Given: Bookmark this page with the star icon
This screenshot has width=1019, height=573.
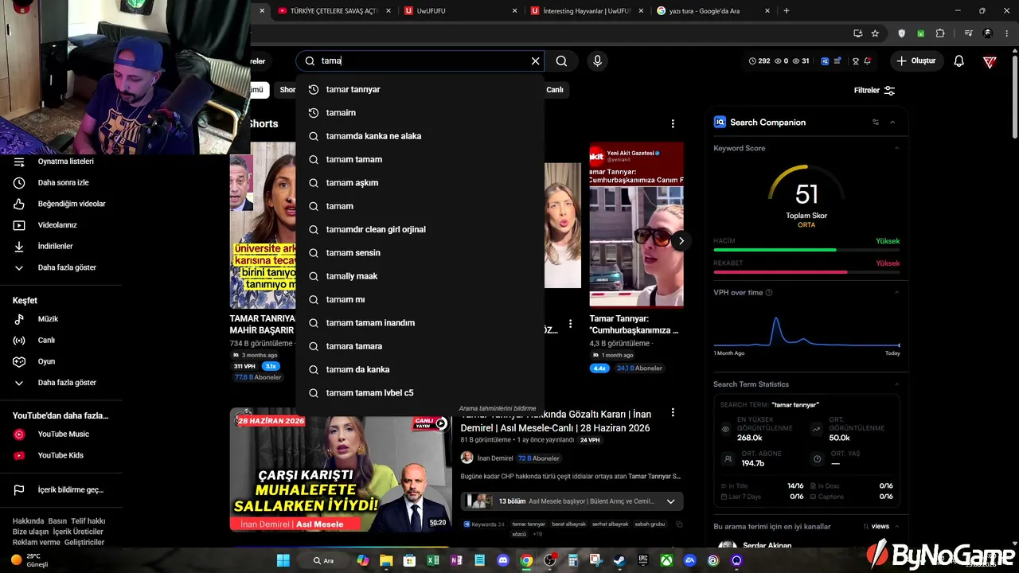Looking at the screenshot, I should pyautogui.click(x=875, y=33).
